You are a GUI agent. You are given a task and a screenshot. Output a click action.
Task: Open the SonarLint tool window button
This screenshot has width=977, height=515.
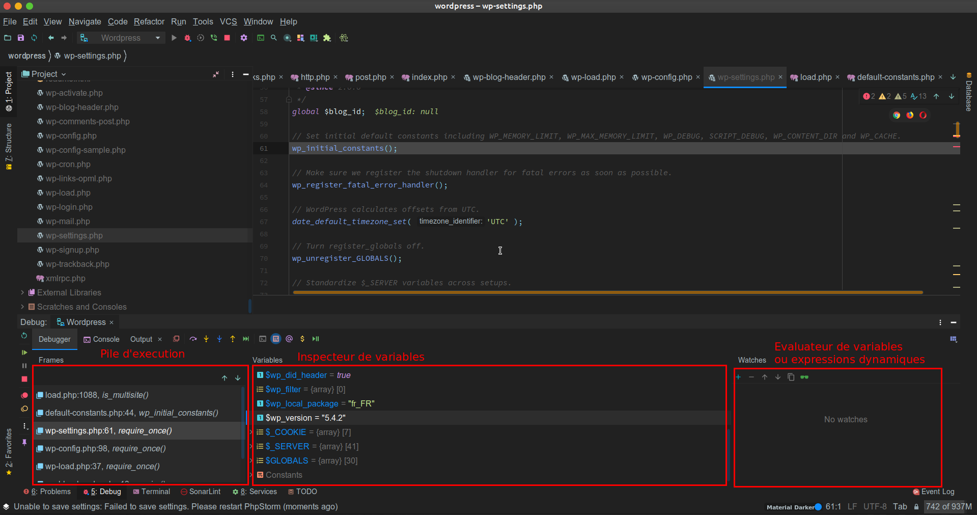tap(201, 492)
